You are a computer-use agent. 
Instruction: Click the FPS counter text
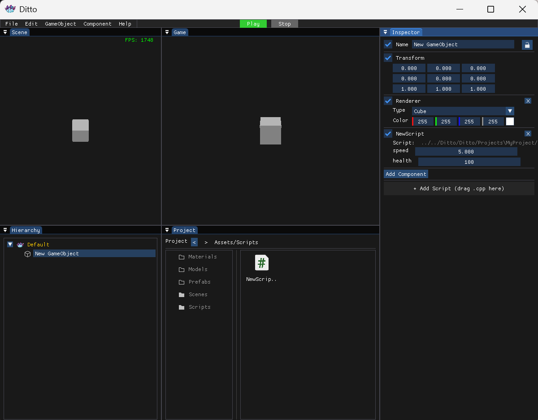tap(139, 40)
